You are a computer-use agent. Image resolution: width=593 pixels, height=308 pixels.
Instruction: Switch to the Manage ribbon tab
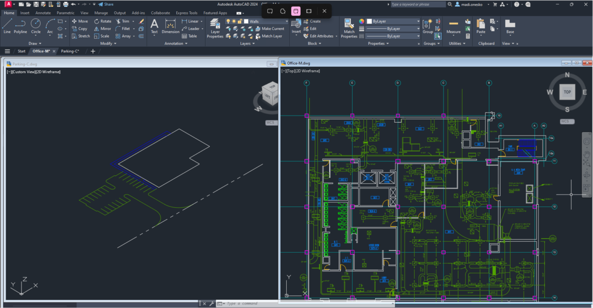pos(101,13)
